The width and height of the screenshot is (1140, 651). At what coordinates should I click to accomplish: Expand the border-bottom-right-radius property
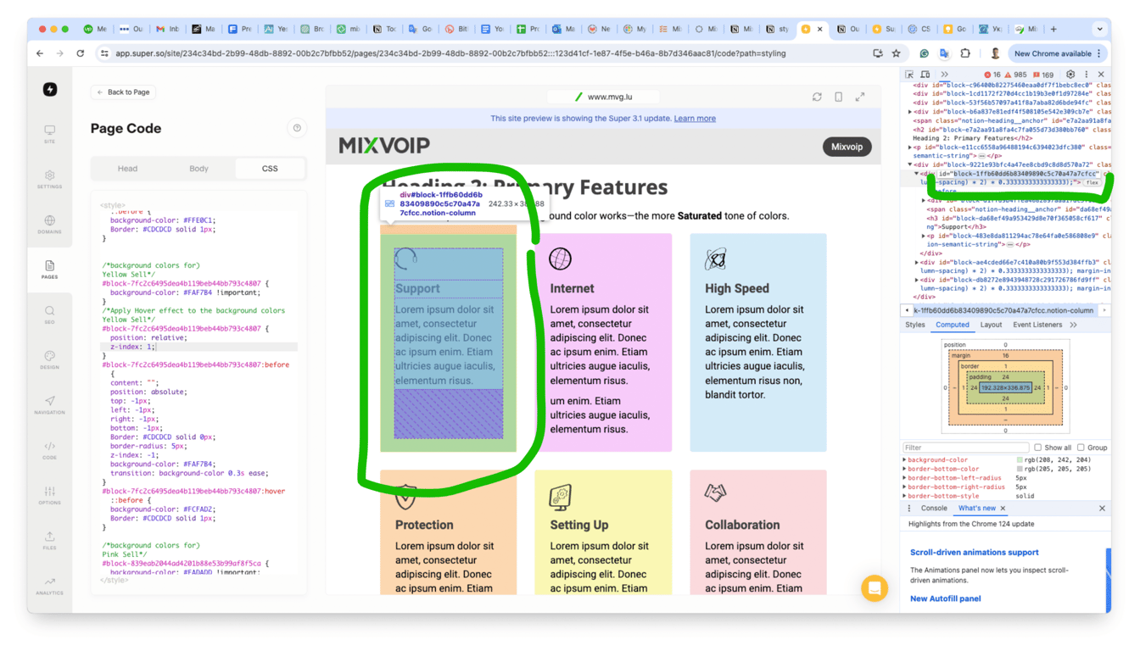point(905,487)
